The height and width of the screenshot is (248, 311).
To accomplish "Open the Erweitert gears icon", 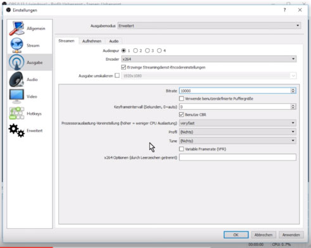I will tap(16, 131).
